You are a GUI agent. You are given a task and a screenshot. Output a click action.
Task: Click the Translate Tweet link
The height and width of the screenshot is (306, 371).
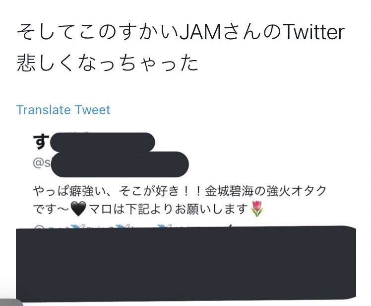[x=63, y=110]
